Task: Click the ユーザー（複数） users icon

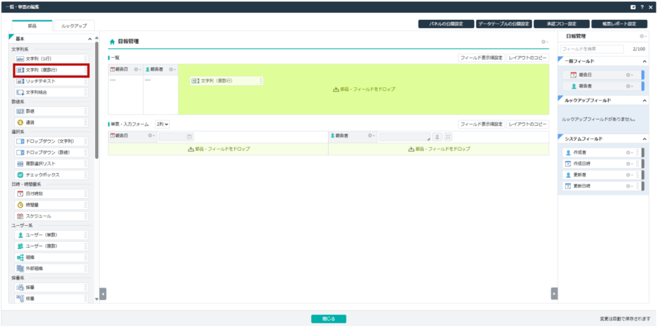Action: tap(20, 246)
